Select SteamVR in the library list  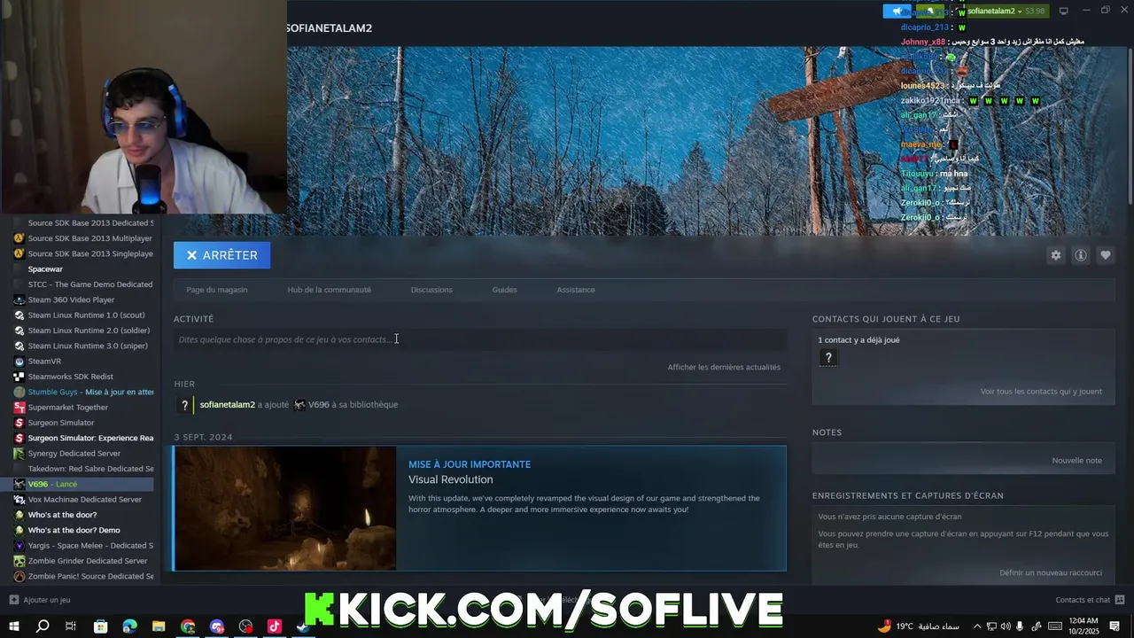[44, 361]
